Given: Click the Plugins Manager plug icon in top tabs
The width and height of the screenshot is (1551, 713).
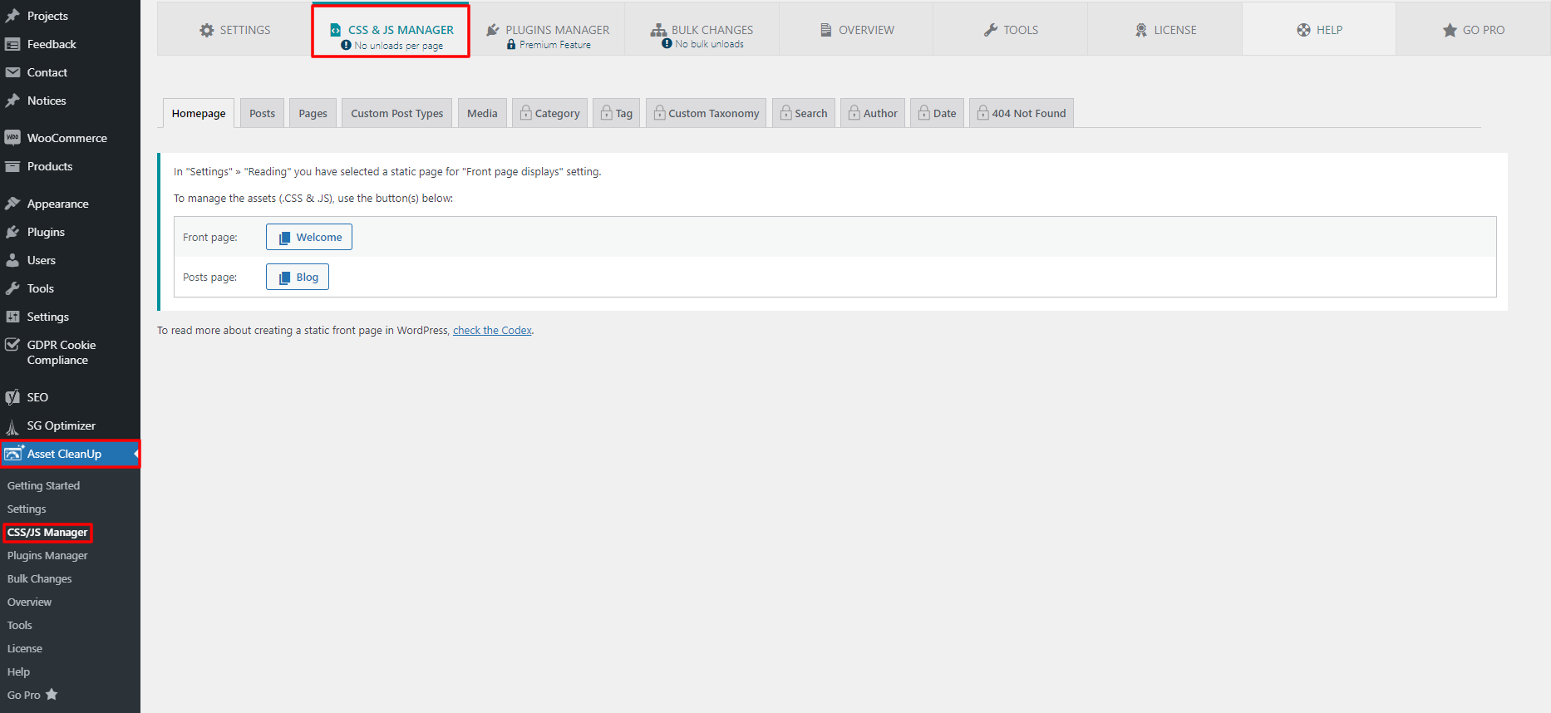Looking at the screenshot, I should click(493, 30).
